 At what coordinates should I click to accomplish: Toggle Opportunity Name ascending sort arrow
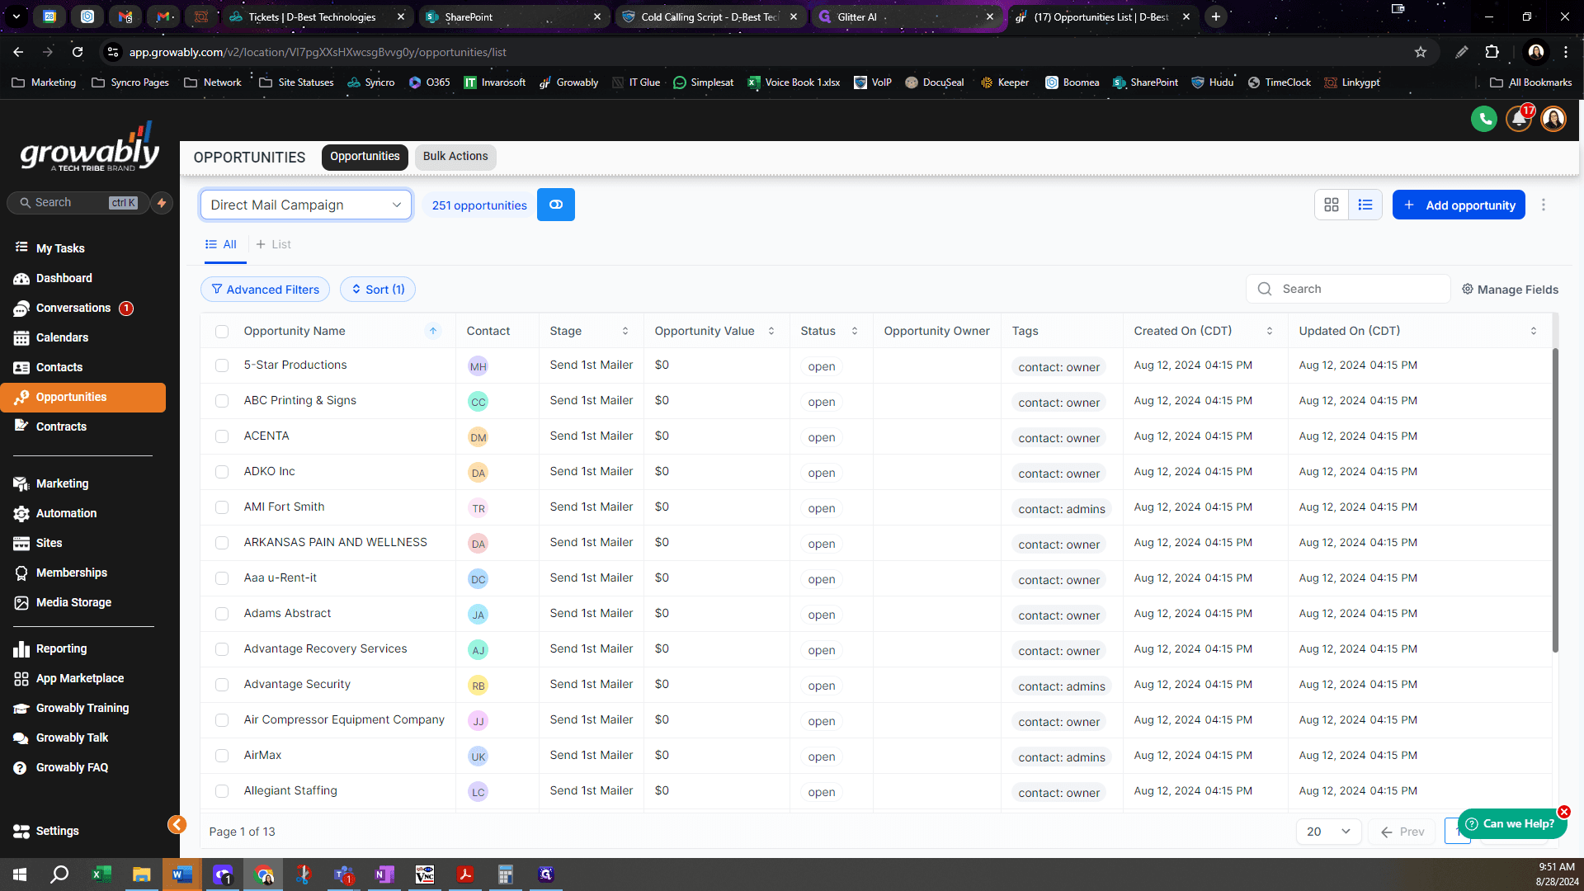tap(433, 331)
